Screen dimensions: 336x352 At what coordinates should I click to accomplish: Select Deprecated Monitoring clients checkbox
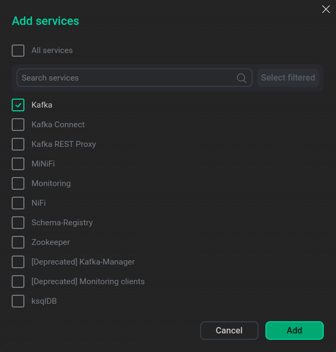point(18,281)
